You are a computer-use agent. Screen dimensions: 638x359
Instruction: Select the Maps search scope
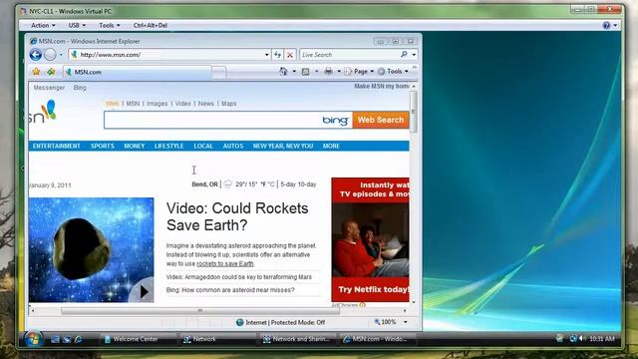229,104
